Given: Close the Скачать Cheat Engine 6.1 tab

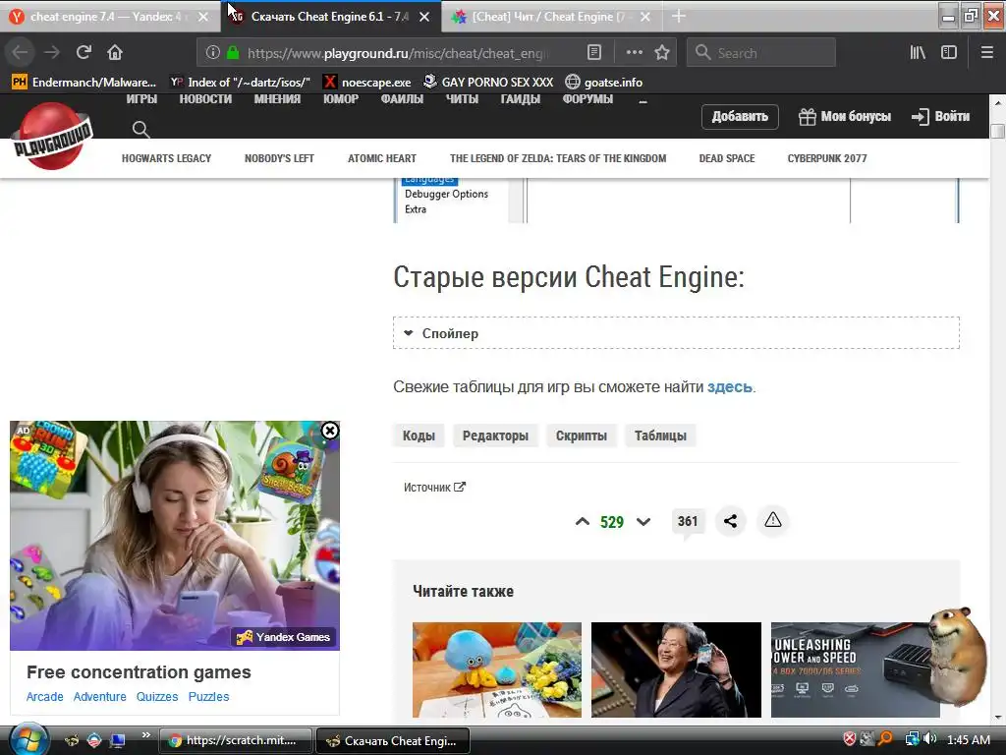Looking at the screenshot, I should (x=424, y=18).
